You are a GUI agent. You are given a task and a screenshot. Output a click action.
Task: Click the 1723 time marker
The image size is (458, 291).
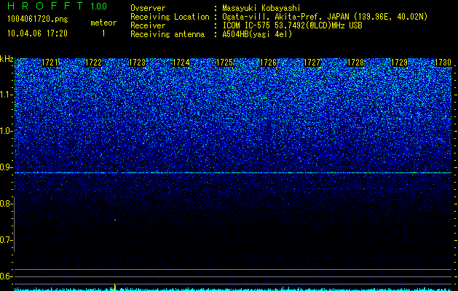[x=138, y=63]
